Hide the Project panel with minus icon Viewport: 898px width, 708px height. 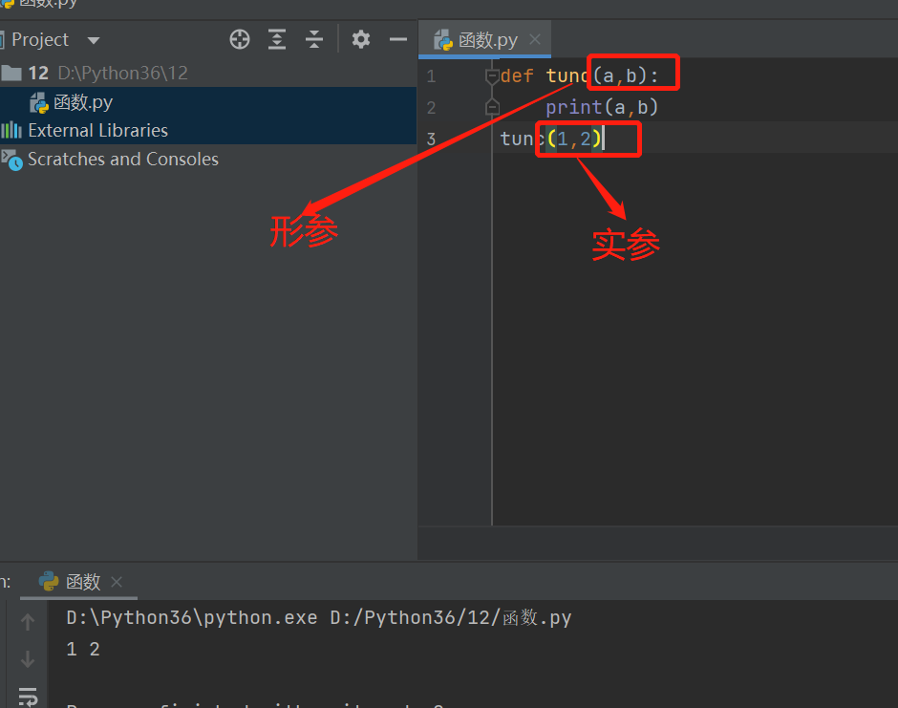[x=398, y=39]
